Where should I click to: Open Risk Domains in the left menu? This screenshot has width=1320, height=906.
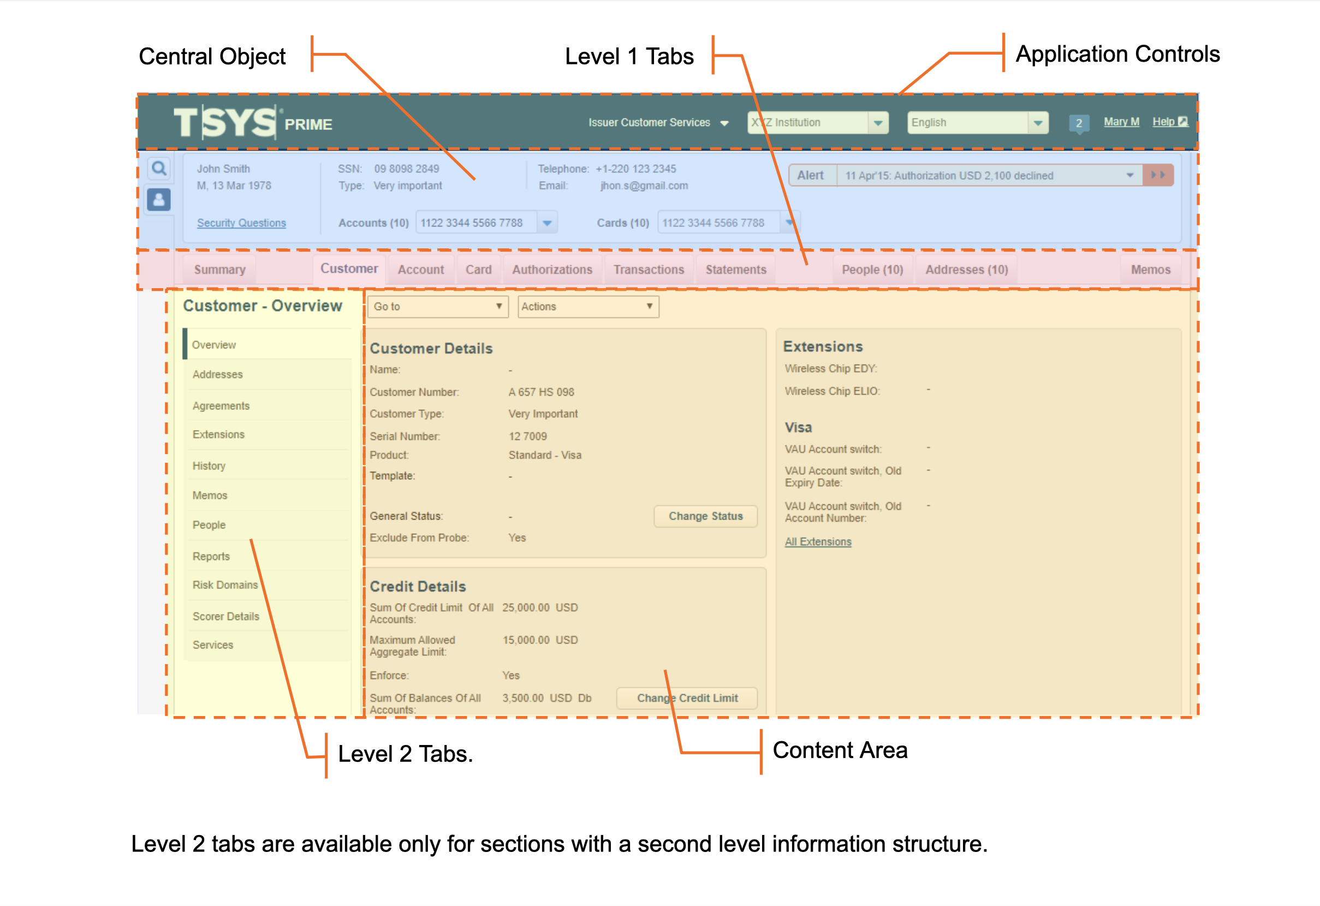(267, 585)
